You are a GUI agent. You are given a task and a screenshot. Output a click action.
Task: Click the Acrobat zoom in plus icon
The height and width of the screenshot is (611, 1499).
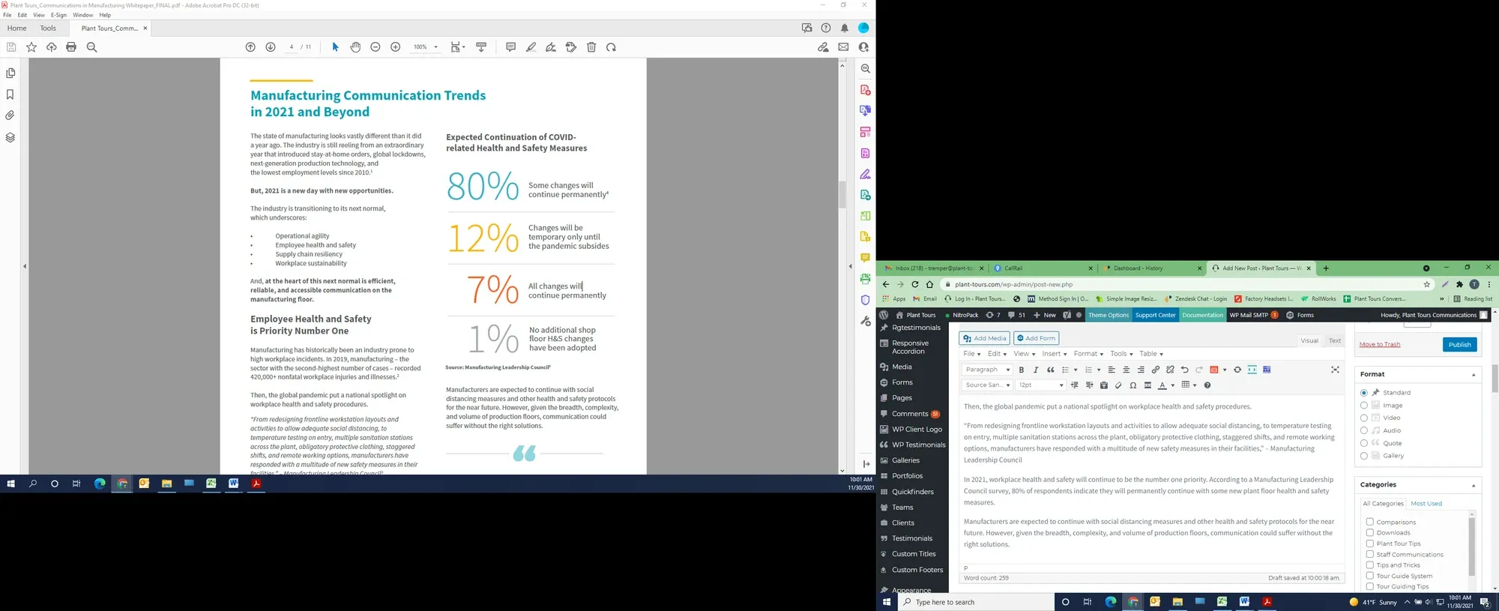[x=396, y=47]
